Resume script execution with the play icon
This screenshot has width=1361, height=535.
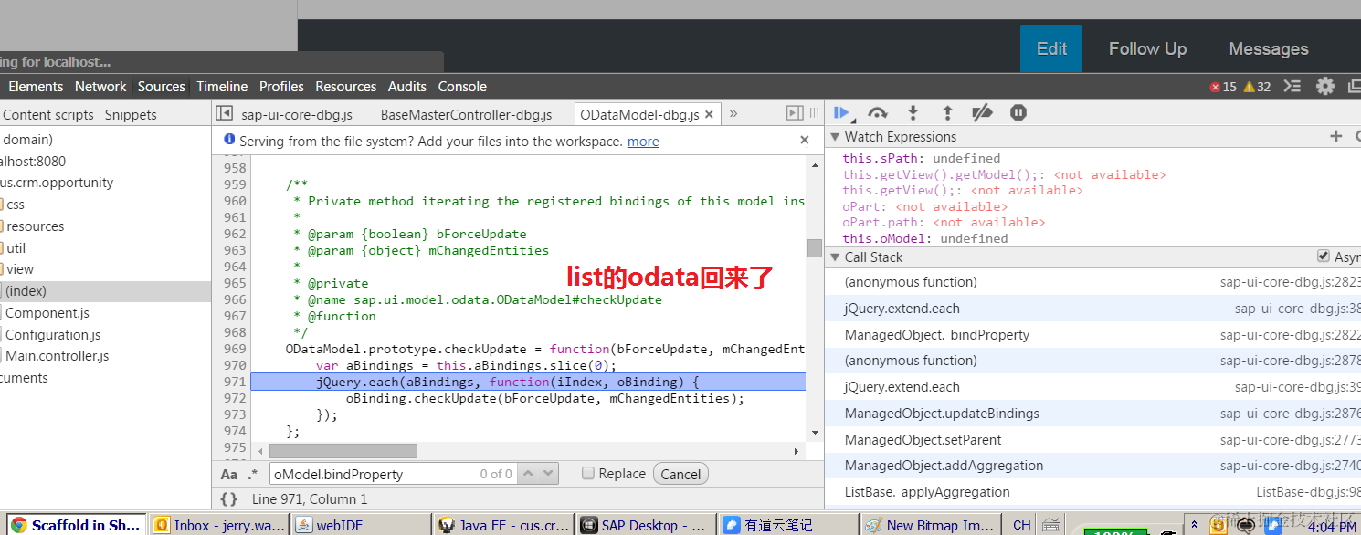pyautogui.click(x=842, y=112)
